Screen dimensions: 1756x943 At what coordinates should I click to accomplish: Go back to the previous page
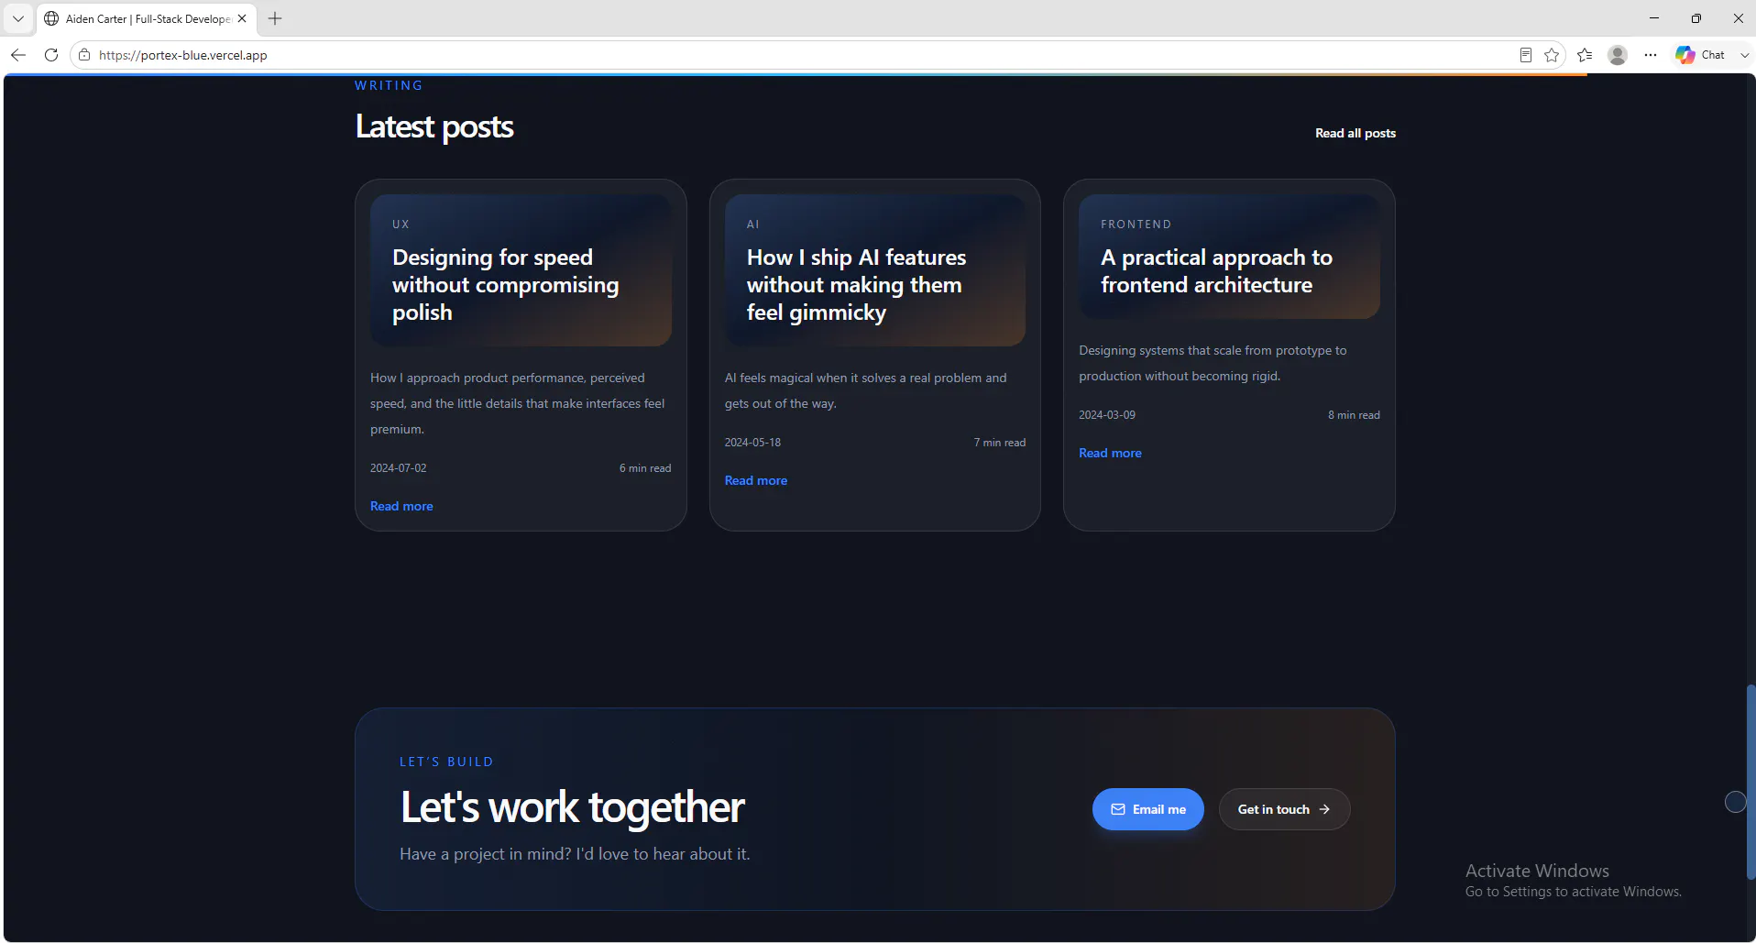pyautogui.click(x=18, y=55)
